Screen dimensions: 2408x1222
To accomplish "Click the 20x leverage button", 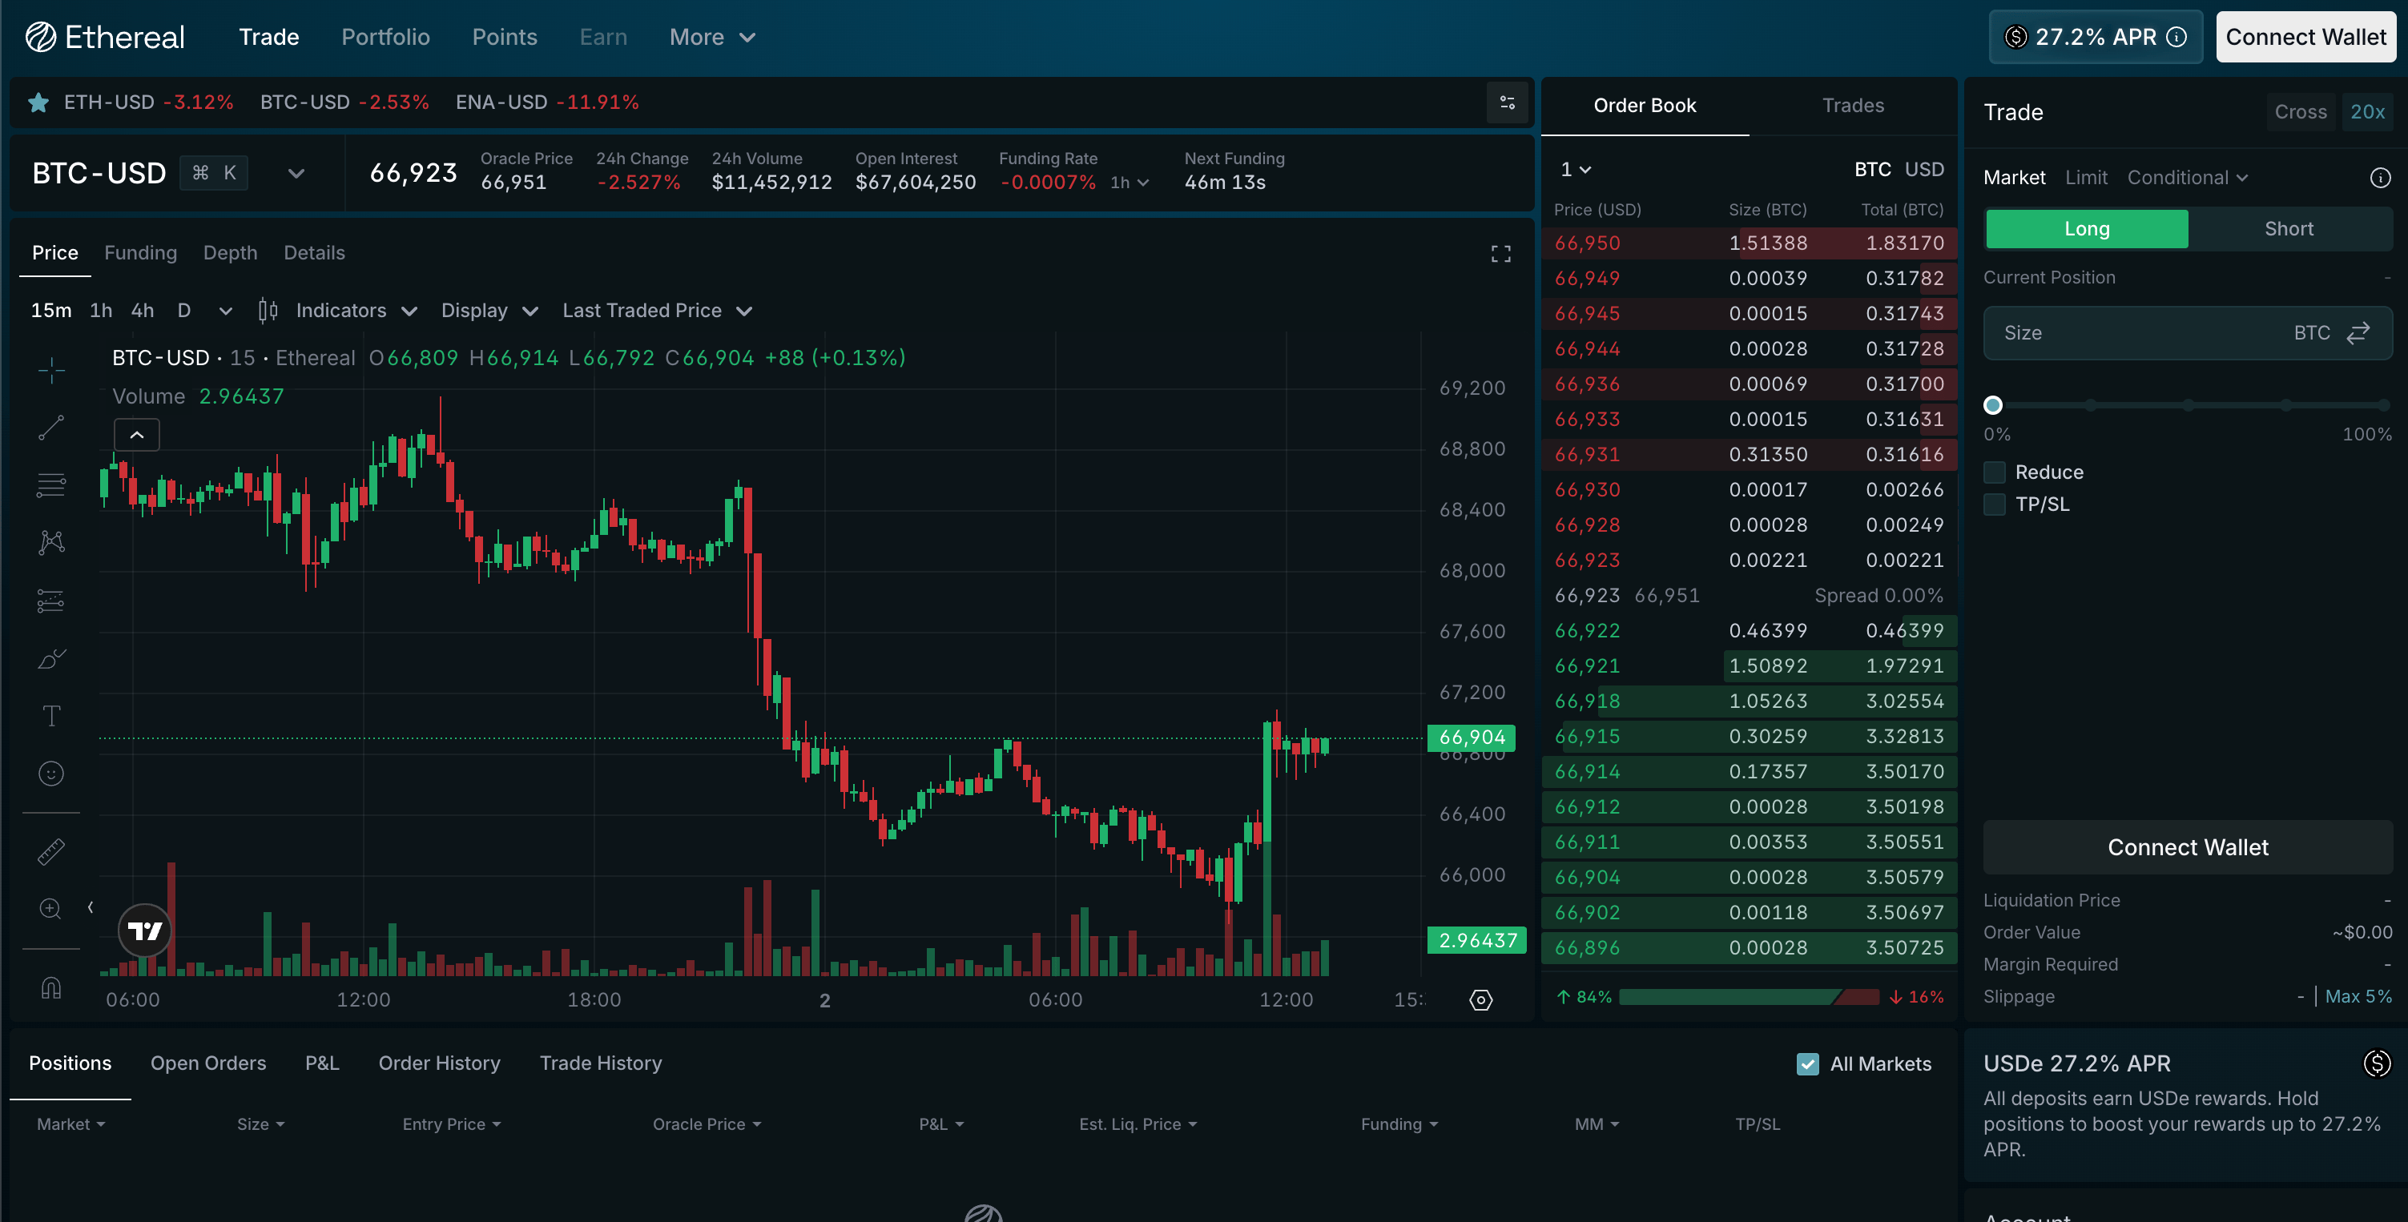I will tap(2367, 112).
